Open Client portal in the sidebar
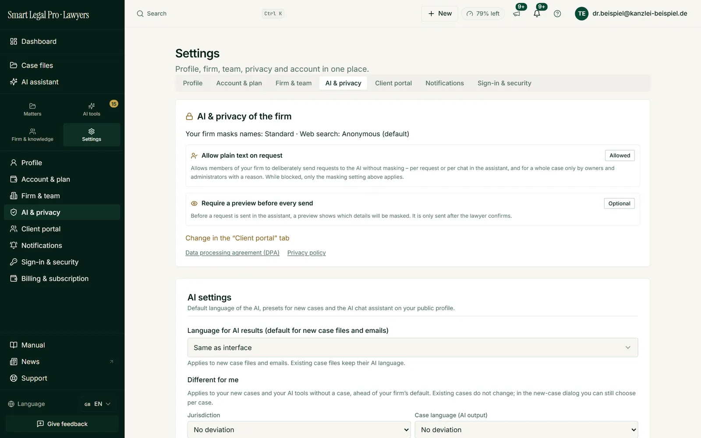701x438 pixels. coord(62,229)
